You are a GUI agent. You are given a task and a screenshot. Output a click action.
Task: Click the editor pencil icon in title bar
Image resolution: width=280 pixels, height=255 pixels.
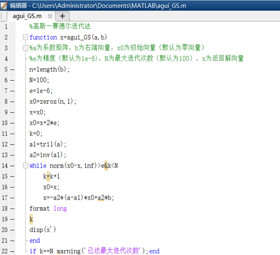click(x=4, y=5)
